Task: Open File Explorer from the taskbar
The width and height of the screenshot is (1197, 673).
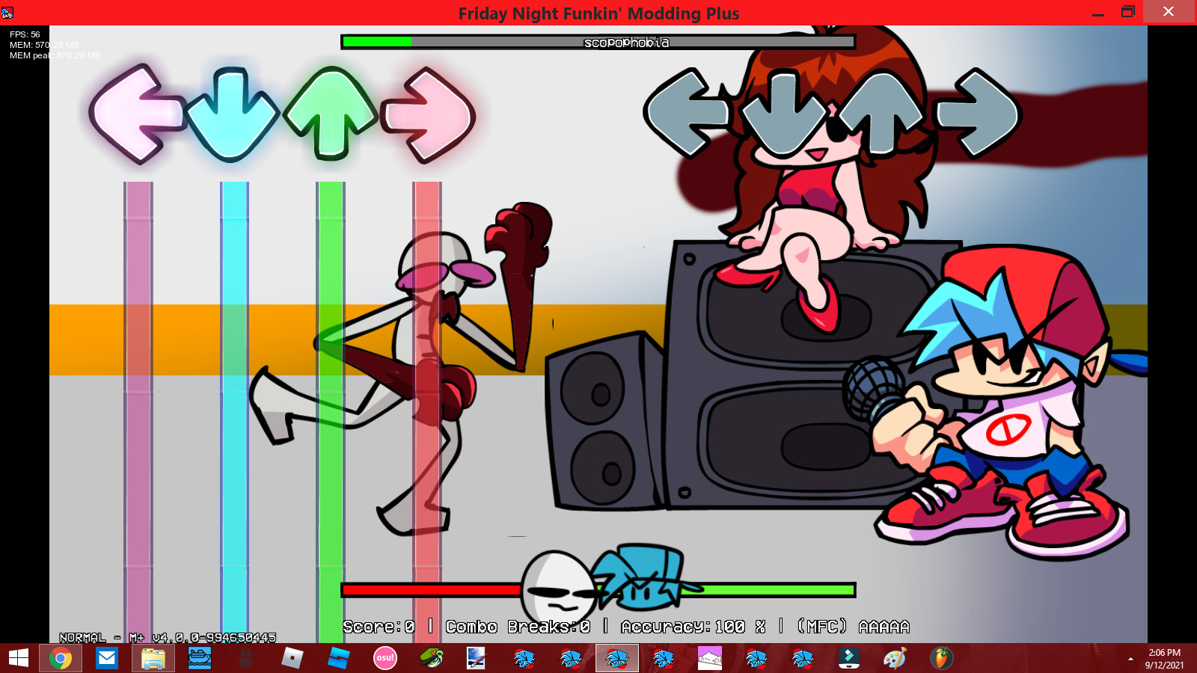Action: (x=153, y=658)
